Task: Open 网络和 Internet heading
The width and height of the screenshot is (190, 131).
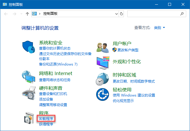Action: 56,73
